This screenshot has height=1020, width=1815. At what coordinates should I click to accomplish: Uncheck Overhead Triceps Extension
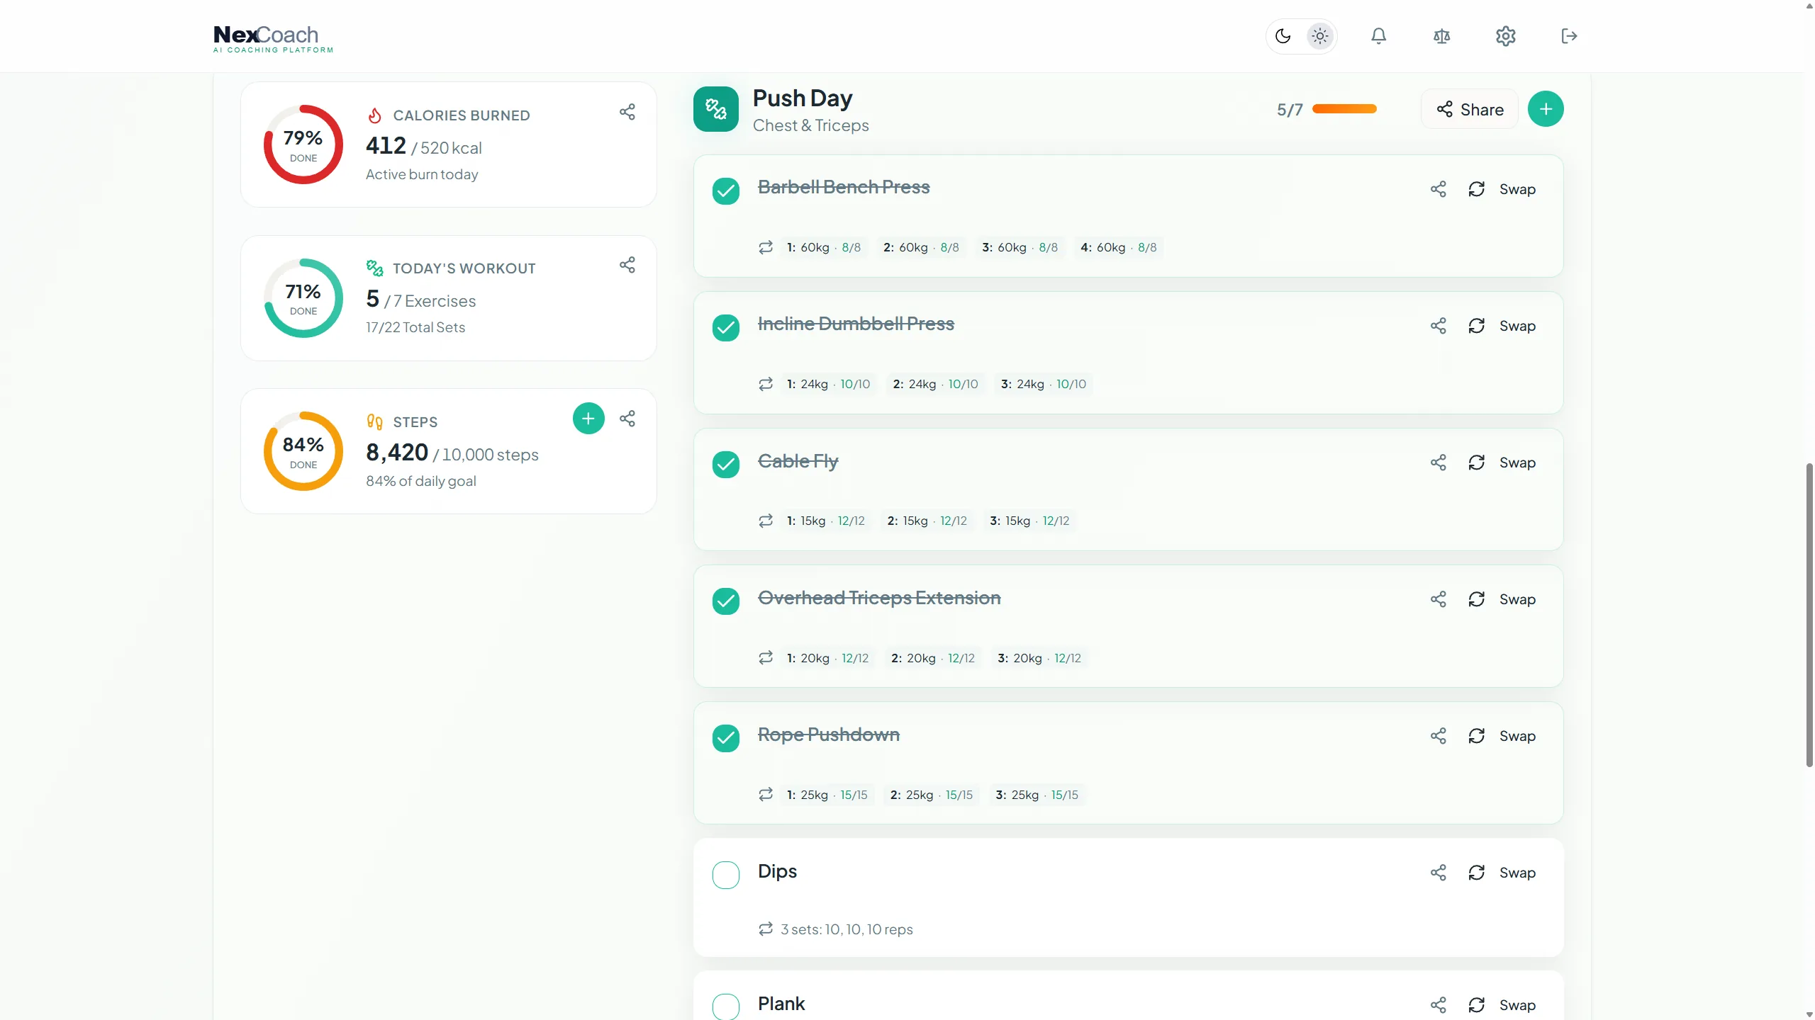pyautogui.click(x=726, y=601)
